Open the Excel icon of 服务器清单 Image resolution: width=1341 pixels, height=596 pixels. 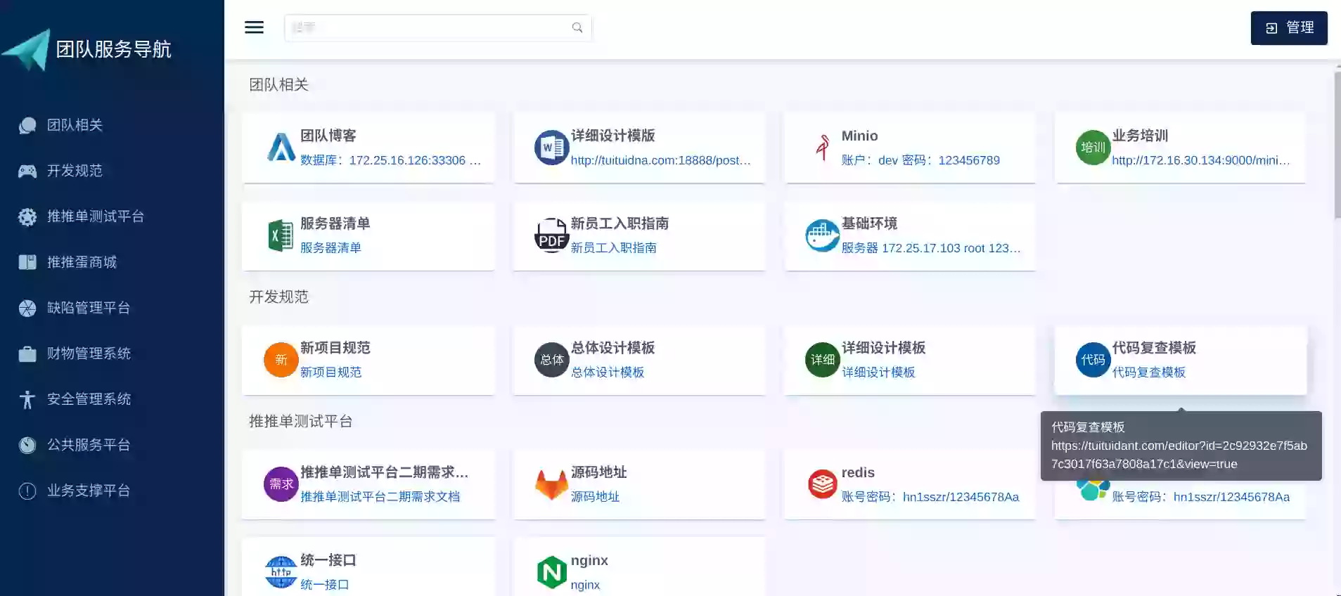pos(281,235)
